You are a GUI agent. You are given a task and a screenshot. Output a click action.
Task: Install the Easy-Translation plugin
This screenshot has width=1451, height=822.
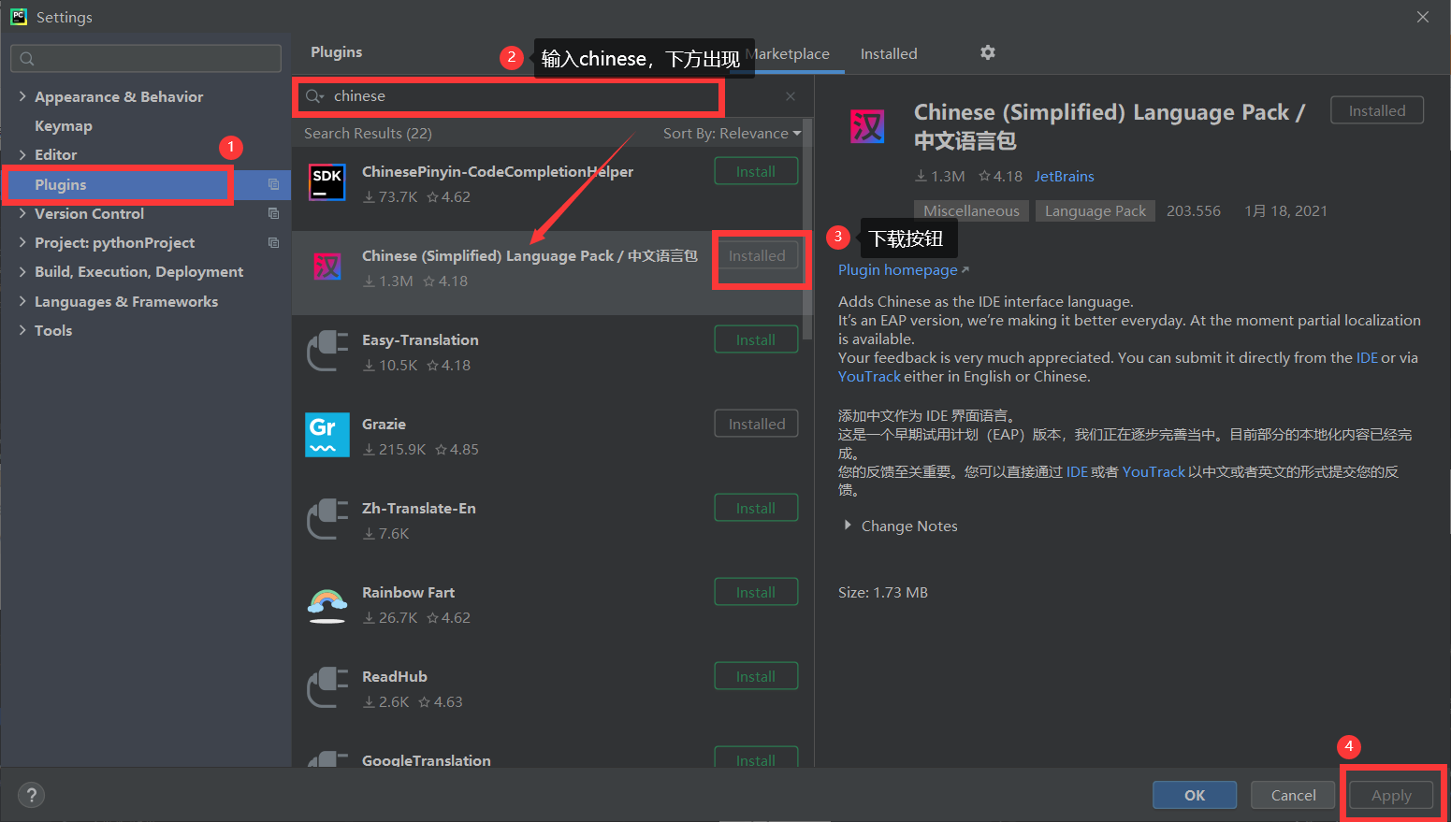tap(756, 339)
